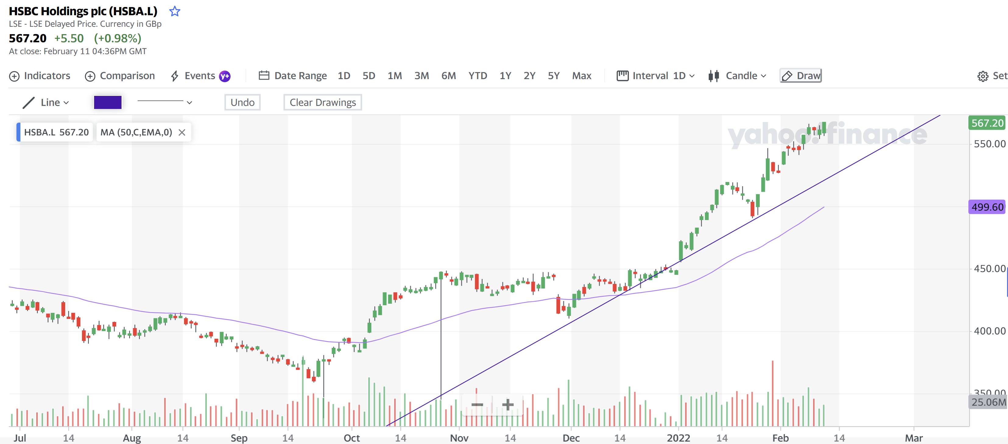The height and width of the screenshot is (444, 1008).
Task: Click the Oct label on time axis
Action: 351,438
